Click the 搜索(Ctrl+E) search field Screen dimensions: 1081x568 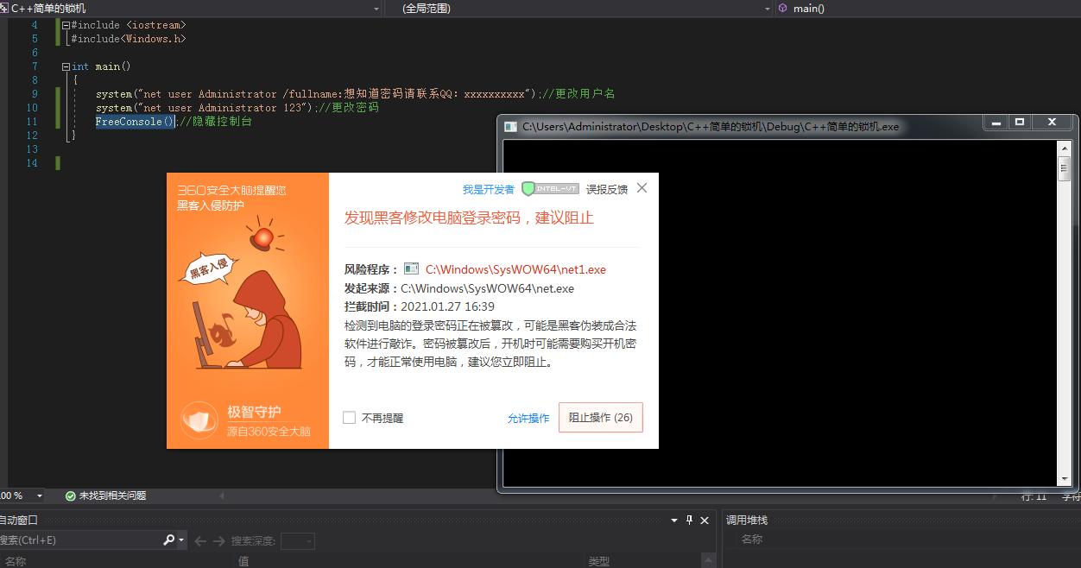(80, 540)
